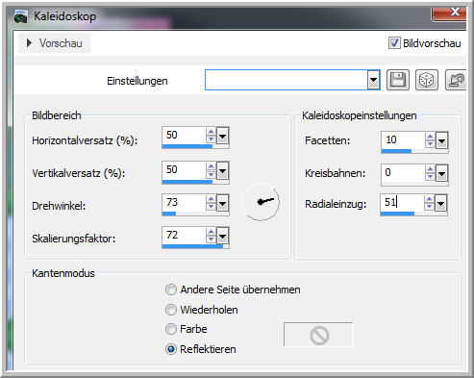Select the Farbe edge mode option

click(171, 329)
